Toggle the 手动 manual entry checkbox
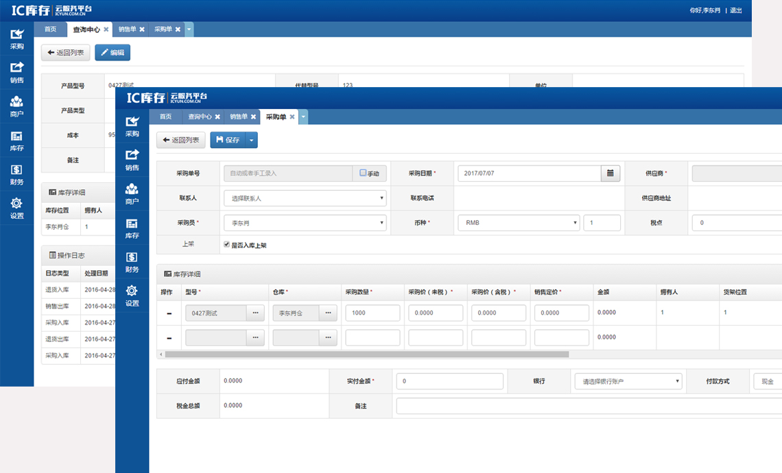The height and width of the screenshot is (473, 782). (x=364, y=173)
